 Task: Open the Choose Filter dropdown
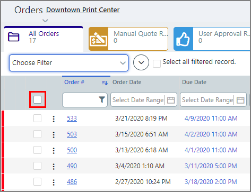[68, 63]
